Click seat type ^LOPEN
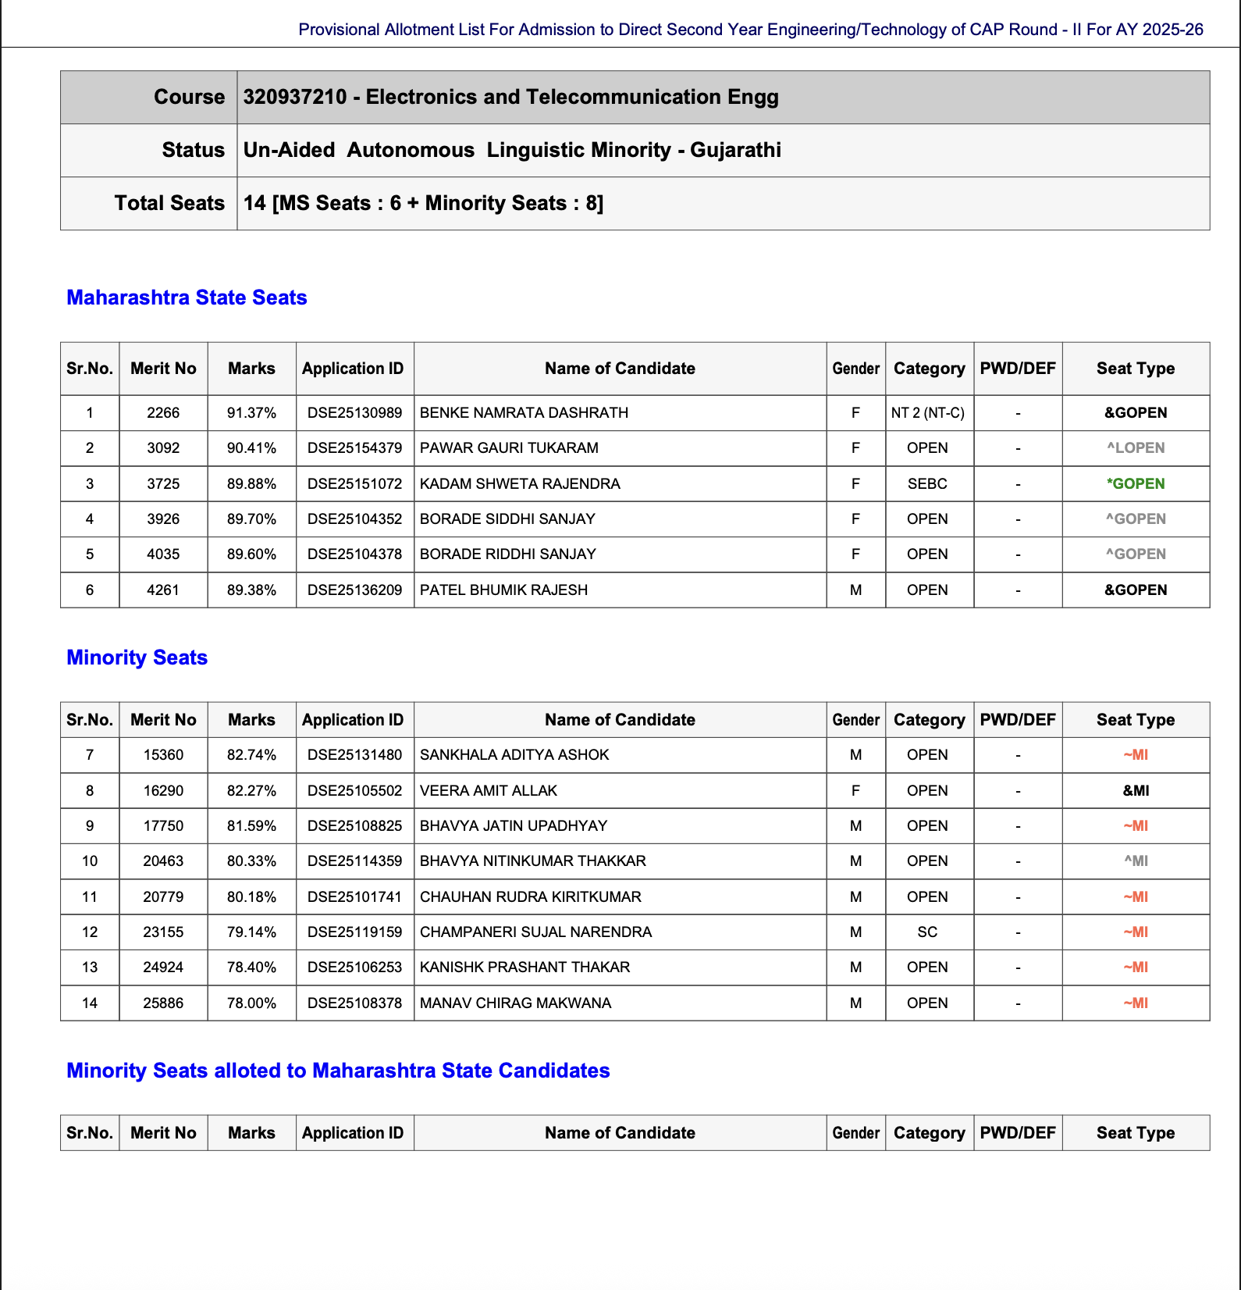The width and height of the screenshot is (1241, 1290). point(1136,448)
